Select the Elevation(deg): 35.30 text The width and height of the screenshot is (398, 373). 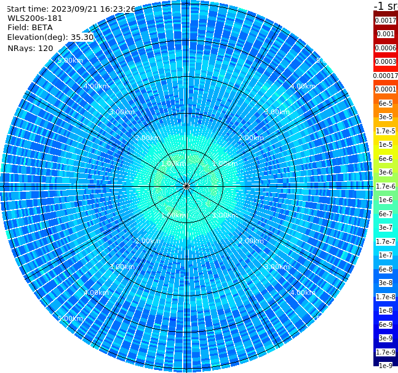point(50,37)
